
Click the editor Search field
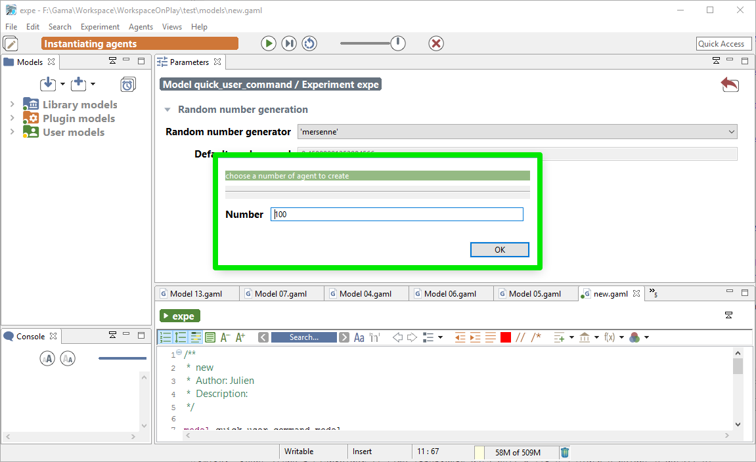(303, 337)
